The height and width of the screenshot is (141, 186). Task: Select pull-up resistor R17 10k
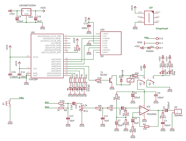(77, 48)
